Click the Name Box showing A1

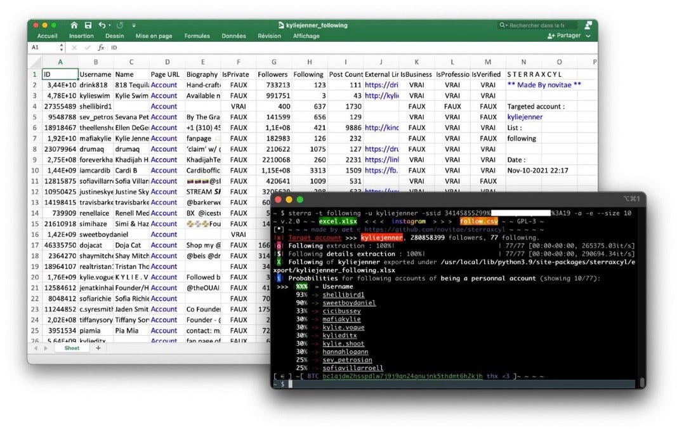click(x=43, y=48)
